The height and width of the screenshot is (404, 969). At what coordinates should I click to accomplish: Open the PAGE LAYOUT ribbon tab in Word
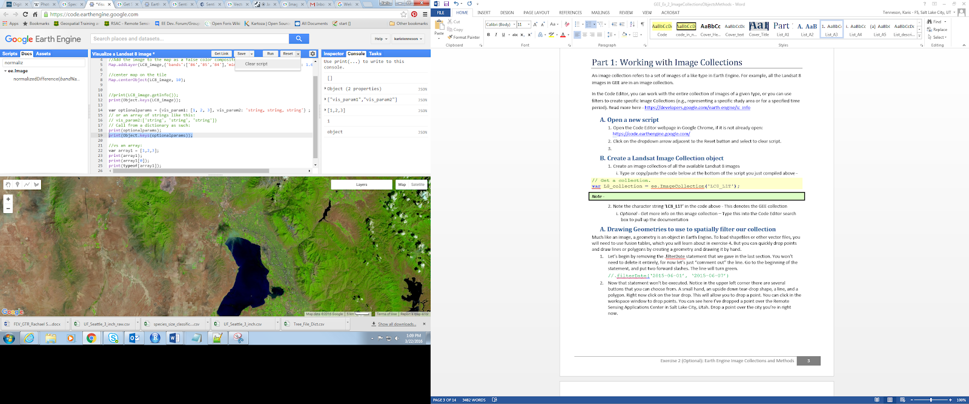[537, 13]
